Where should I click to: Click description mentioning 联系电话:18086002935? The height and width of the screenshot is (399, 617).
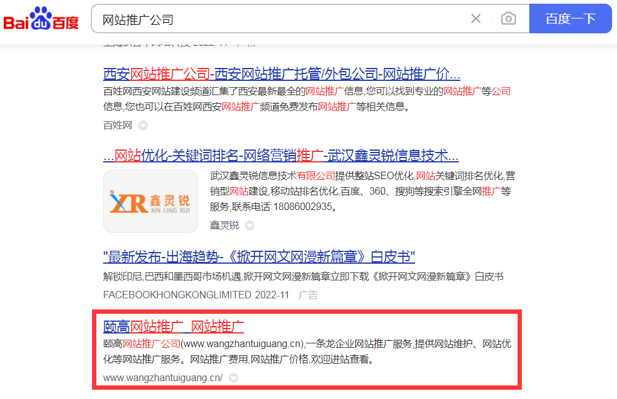[363, 191]
